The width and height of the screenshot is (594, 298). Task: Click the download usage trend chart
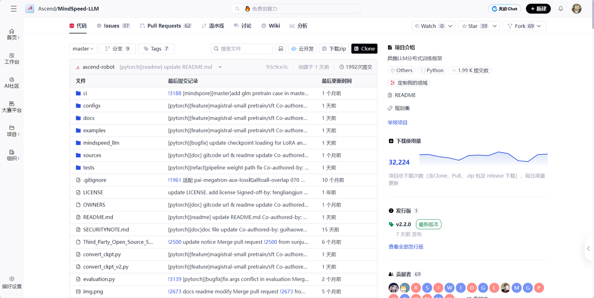[483, 158]
